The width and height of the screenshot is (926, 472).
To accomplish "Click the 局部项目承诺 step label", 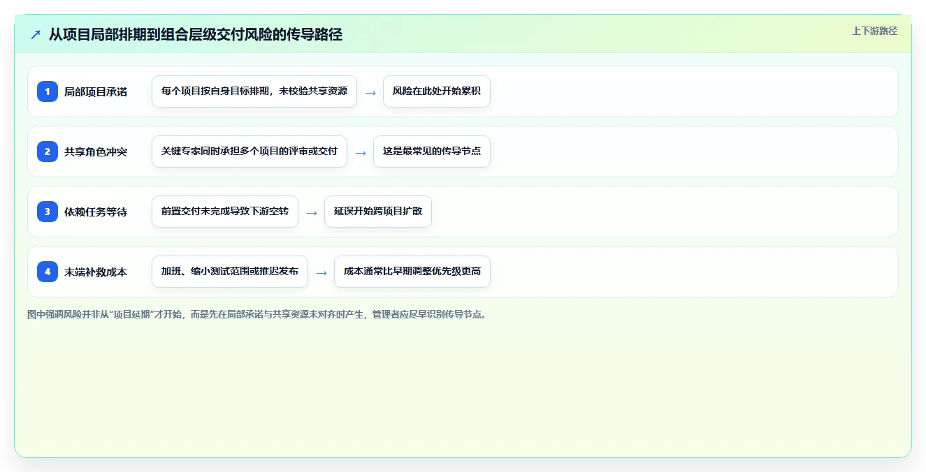I will [96, 91].
